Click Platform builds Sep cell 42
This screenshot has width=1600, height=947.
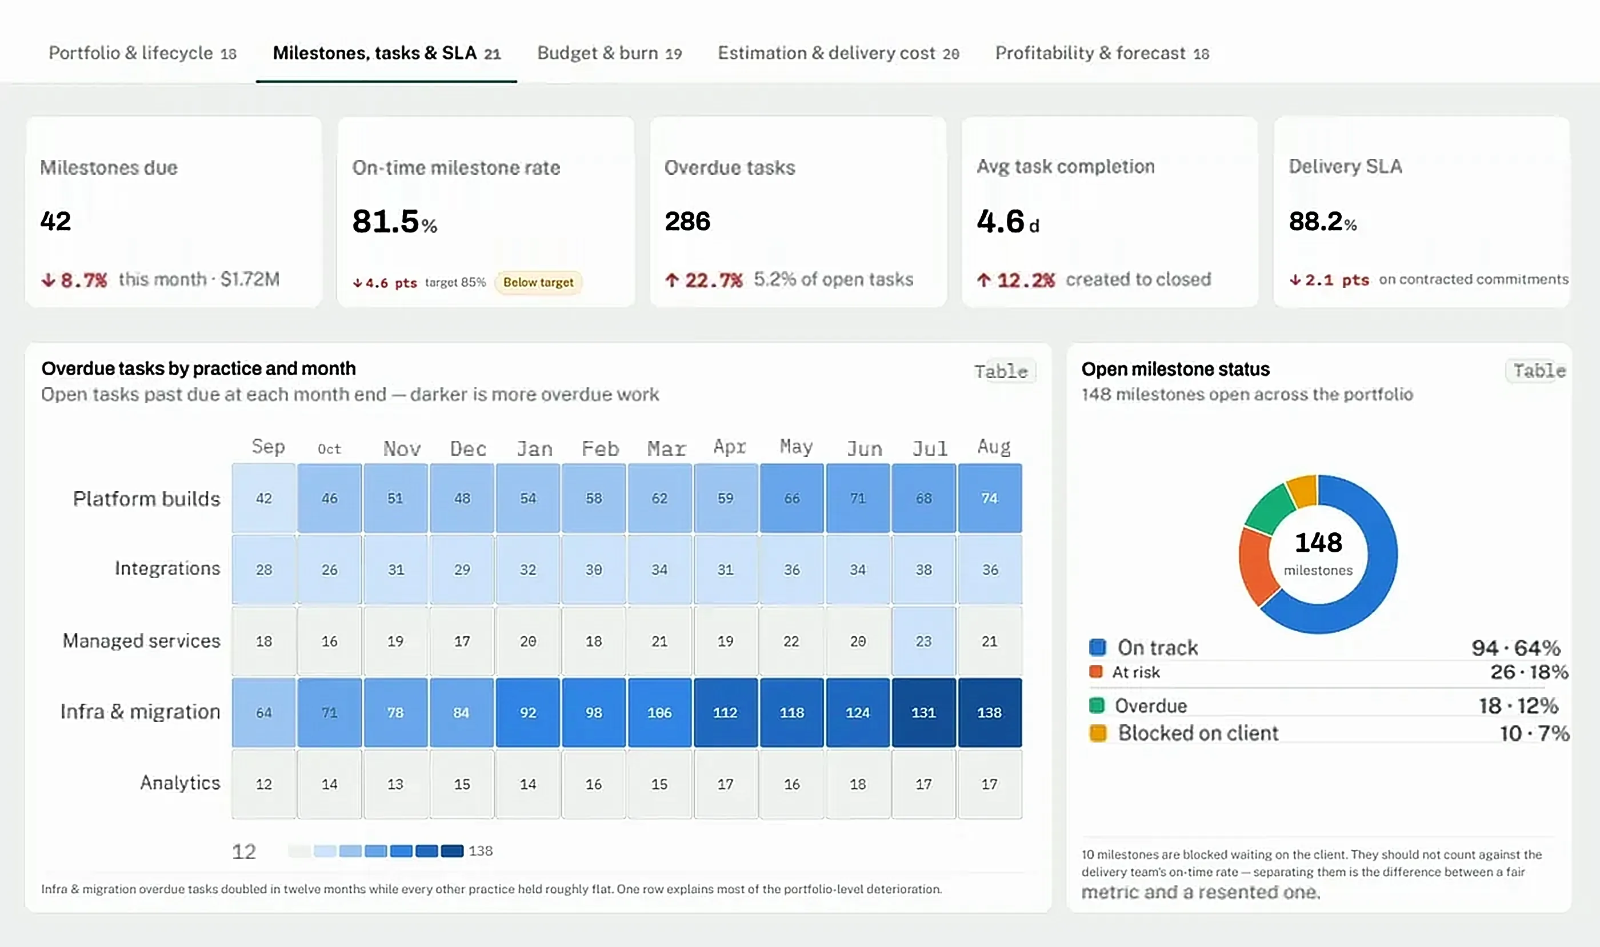[263, 497]
